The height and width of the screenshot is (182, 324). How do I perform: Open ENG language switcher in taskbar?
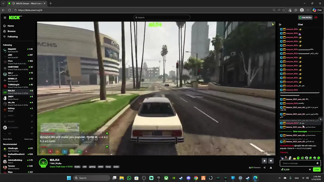coord(297,178)
